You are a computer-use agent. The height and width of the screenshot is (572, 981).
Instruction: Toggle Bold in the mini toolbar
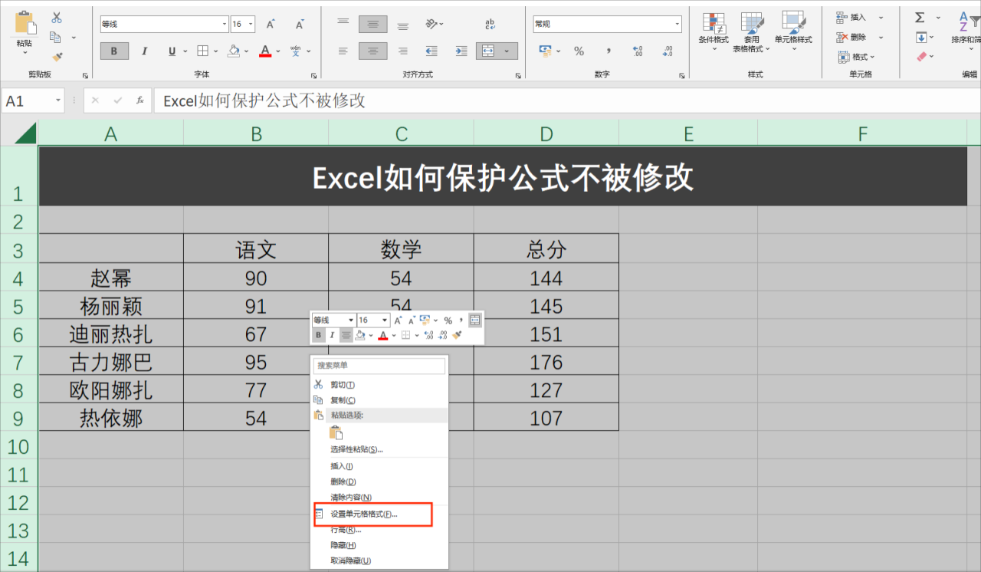click(318, 335)
